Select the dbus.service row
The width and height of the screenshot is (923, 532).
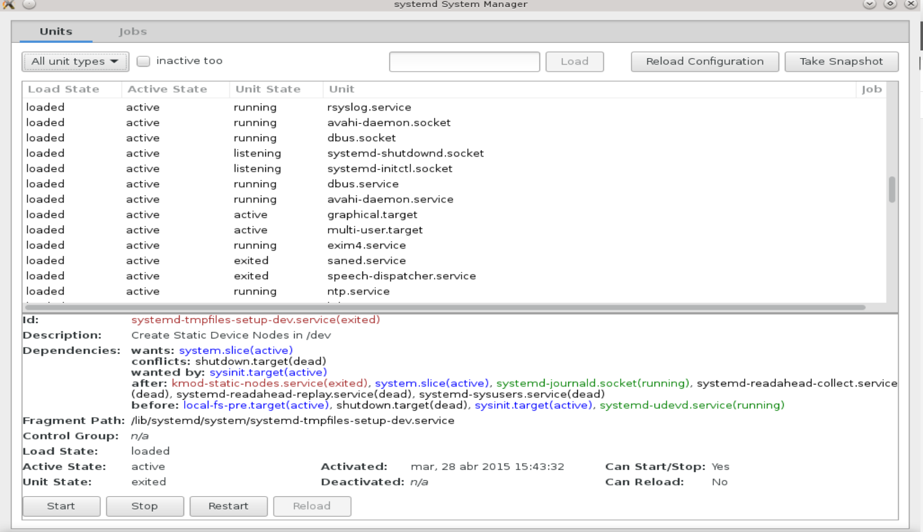click(x=454, y=184)
